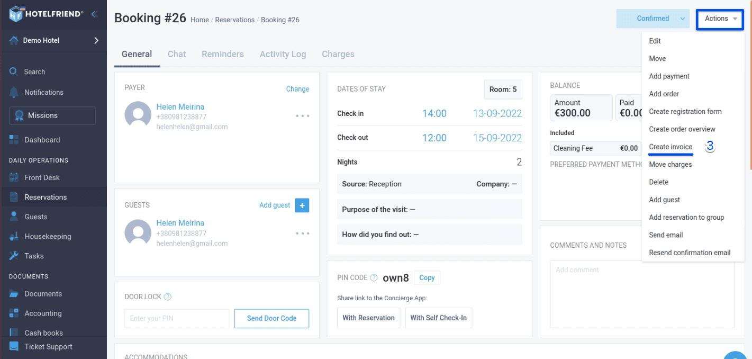Open the Actions dropdown menu
Screen dimensions: 752x359
(x=719, y=19)
